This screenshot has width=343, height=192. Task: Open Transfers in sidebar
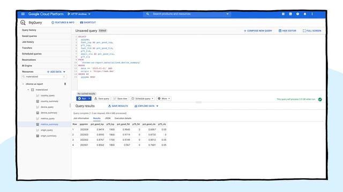point(27,47)
